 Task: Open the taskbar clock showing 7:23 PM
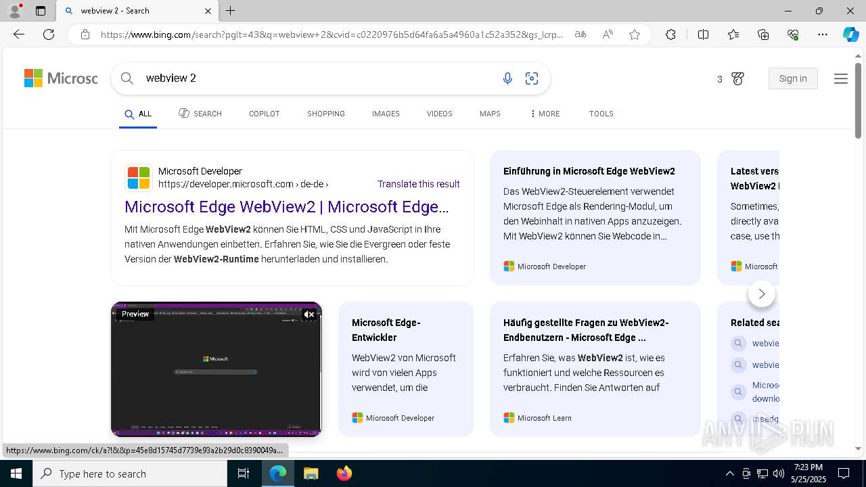[808, 473]
